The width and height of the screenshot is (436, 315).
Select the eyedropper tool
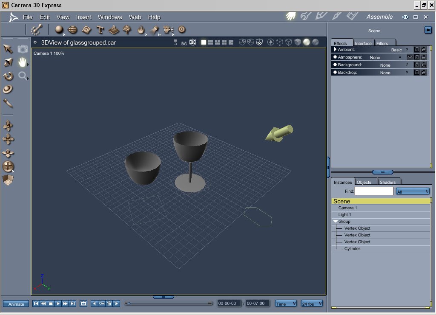click(x=8, y=103)
